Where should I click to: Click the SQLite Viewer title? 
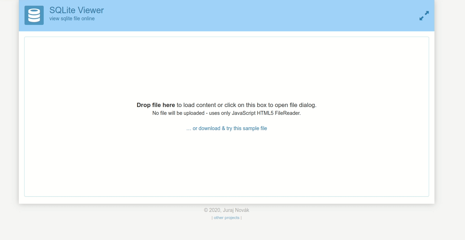[x=76, y=10]
